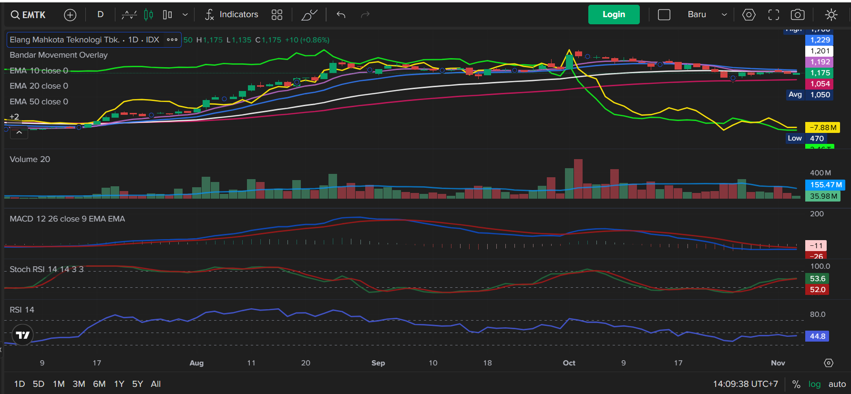Screen dimensions: 851x394
Task: Select the 3M time range
Action: [x=79, y=384]
